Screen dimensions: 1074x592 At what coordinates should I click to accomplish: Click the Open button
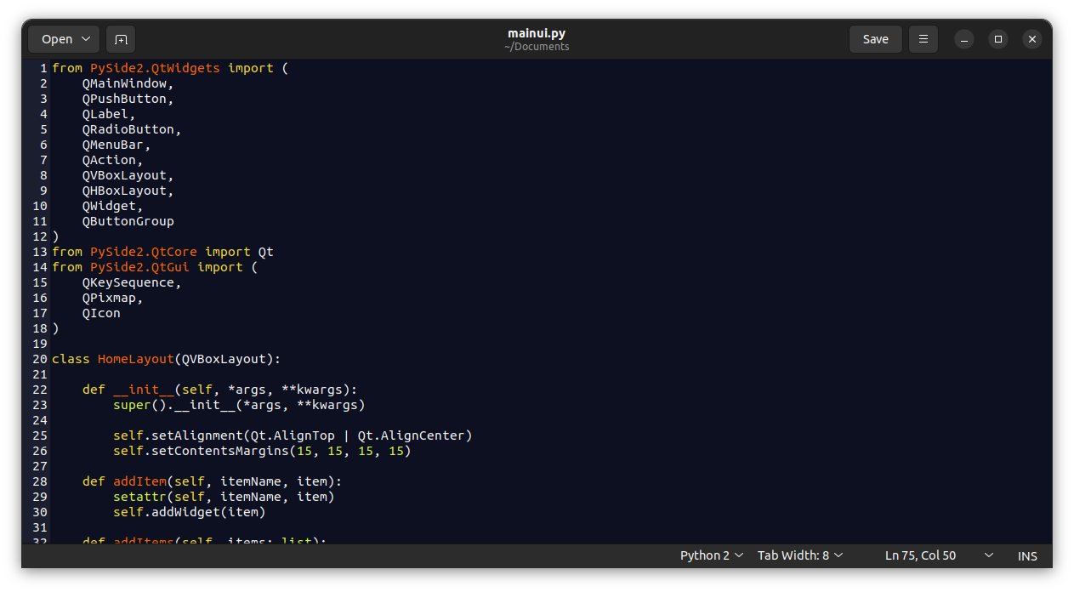57,39
